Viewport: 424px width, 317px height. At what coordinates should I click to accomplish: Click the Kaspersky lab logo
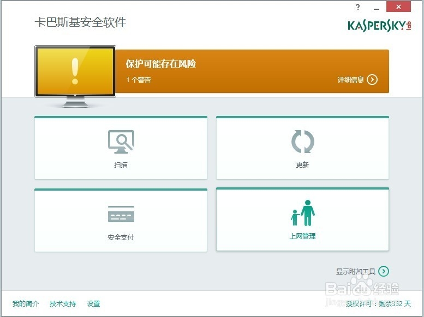[379, 26]
